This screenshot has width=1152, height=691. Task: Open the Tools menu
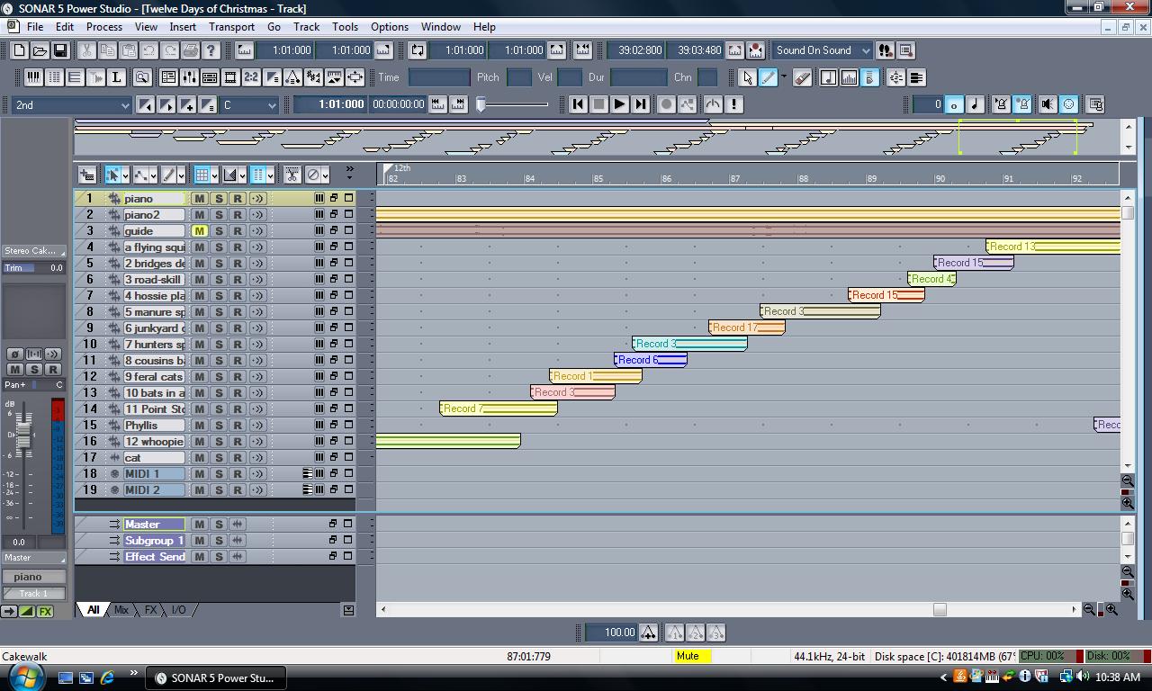pyautogui.click(x=345, y=27)
